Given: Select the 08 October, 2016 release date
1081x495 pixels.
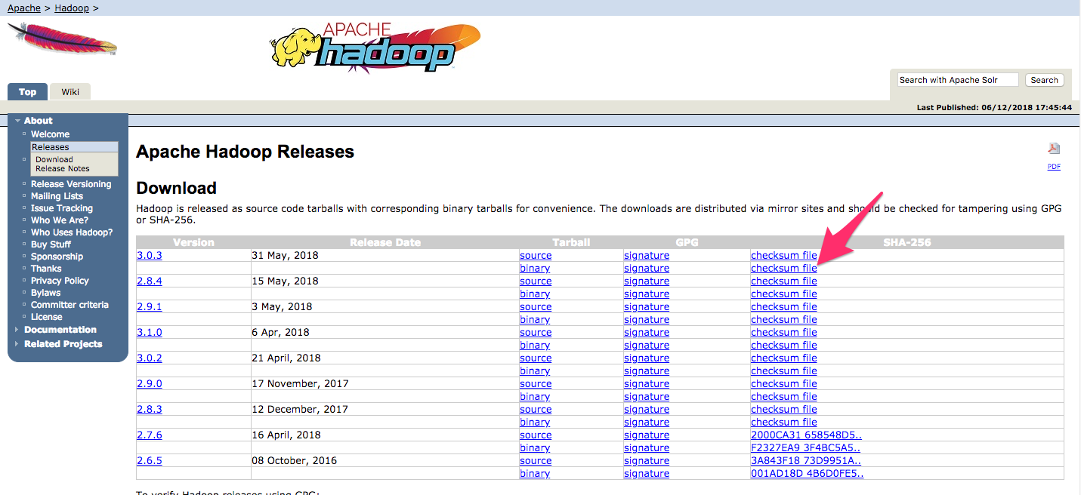Looking at the screenshot, I should [295, 461].
